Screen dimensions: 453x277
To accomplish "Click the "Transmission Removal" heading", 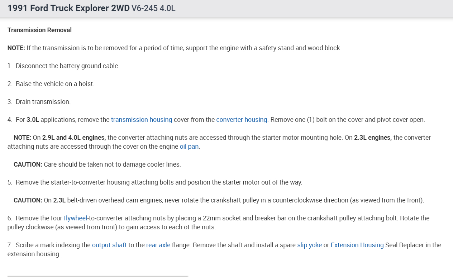I will [39, 30].
